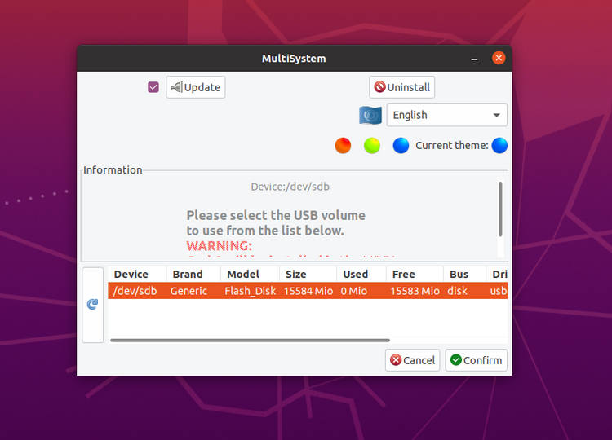Click the device list horizontal scrollbar
Viewport: 612px width, 440px height.
pos(251,341)
